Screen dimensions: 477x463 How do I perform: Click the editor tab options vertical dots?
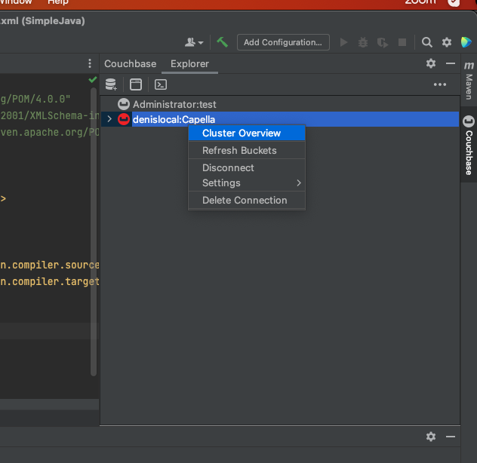89,63
